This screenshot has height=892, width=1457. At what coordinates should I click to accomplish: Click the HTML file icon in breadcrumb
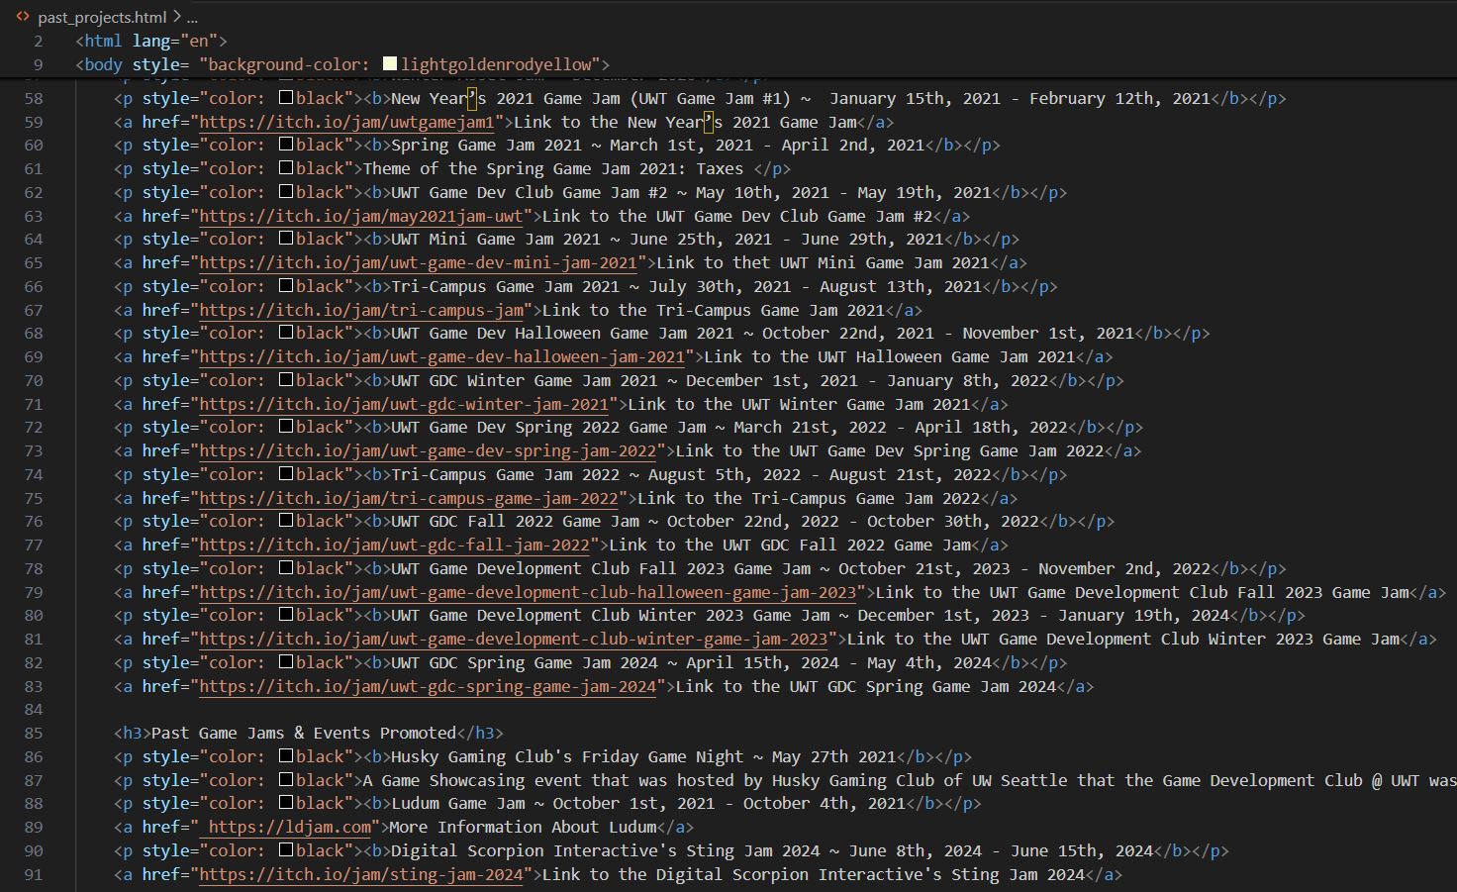(23, 17)
